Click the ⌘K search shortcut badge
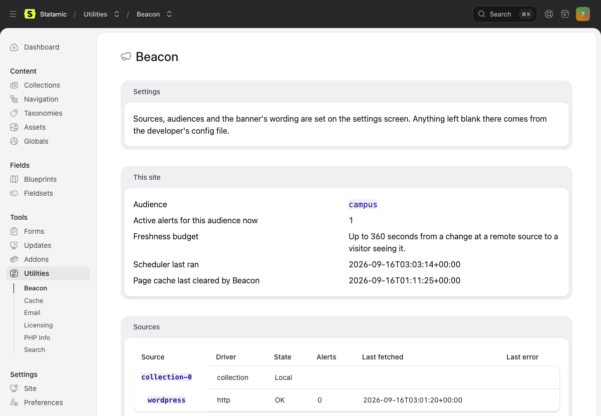This screenshot has width=601, height=416. pos(526,14)
